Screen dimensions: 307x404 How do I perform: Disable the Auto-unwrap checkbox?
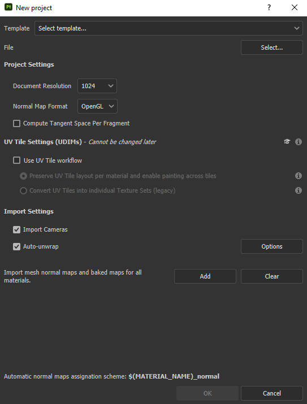coord(17,246)
